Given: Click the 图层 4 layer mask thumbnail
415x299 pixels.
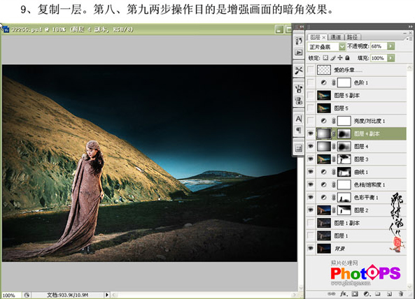Looking at the screenshot, I should (x=344, y=146).
